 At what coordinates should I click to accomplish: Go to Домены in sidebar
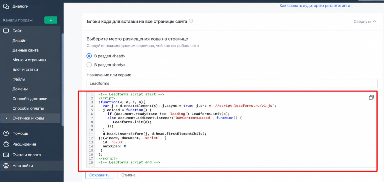[20, 89]
